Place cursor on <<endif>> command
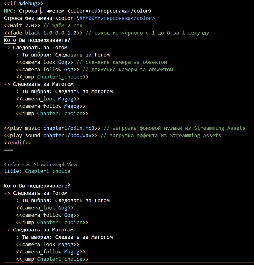Image resolution: width=254 pixels, height=265 pixels. (18, 143)
